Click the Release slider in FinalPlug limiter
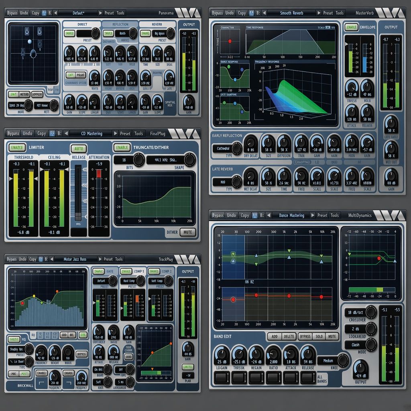Screen dimensions: 411x411 [78, 193]
